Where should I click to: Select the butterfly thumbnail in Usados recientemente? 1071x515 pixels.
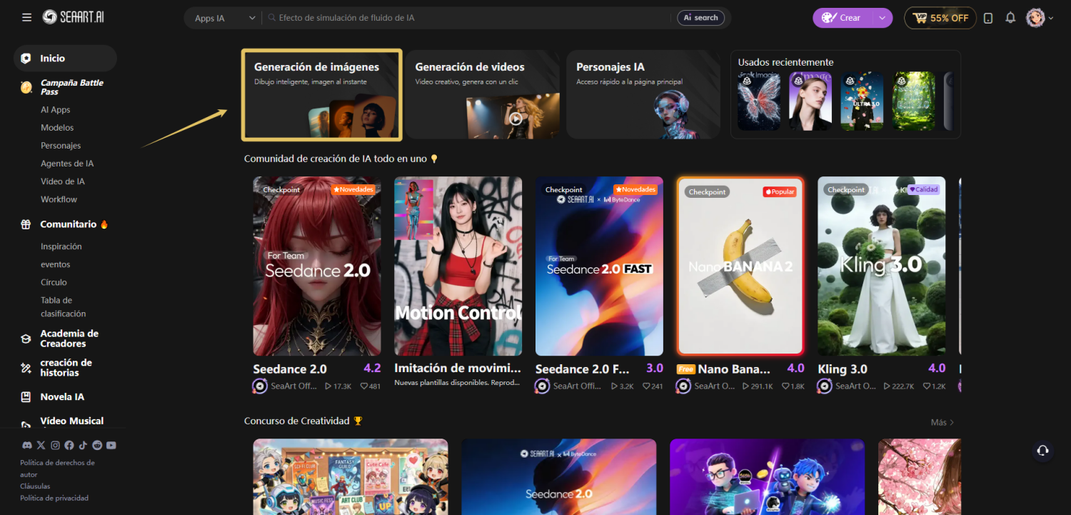point(759,101)
